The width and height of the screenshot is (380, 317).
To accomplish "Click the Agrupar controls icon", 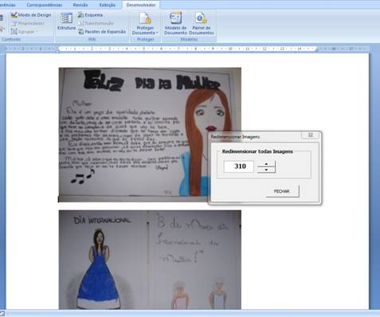I will pos(14,32).
